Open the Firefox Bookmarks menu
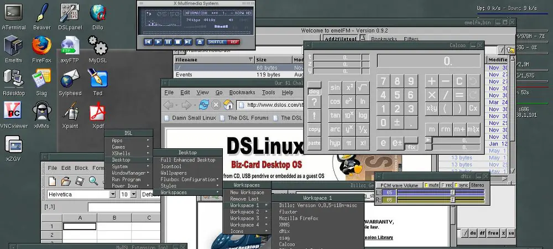The image size is (553, 249). (x=242, y=92)
